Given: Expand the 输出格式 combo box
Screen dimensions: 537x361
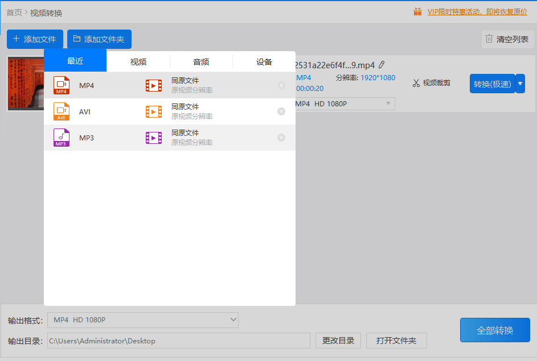Looking at the screenshot, I should click(x=143, y=320).
